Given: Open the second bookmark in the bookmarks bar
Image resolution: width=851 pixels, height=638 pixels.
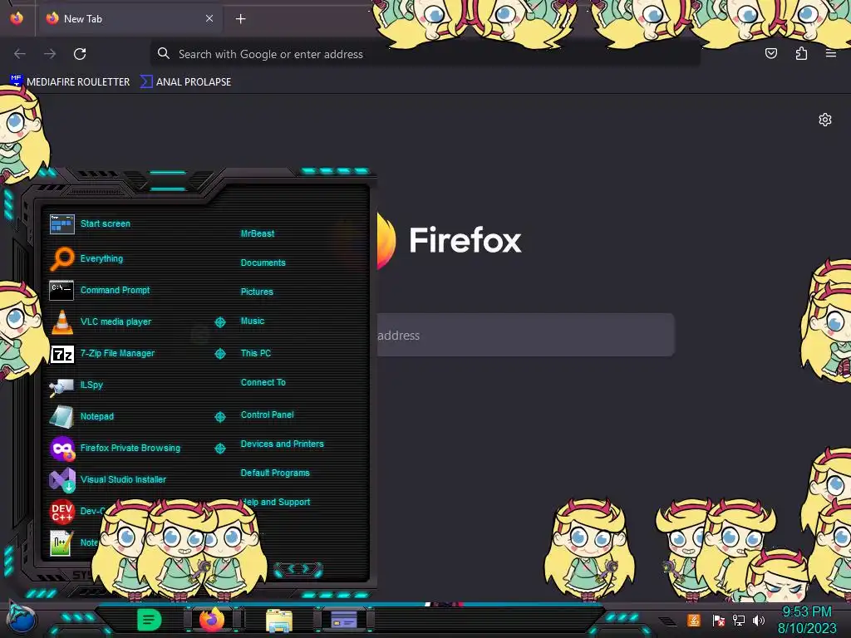Looking at the screenshot, I should 185,82.
